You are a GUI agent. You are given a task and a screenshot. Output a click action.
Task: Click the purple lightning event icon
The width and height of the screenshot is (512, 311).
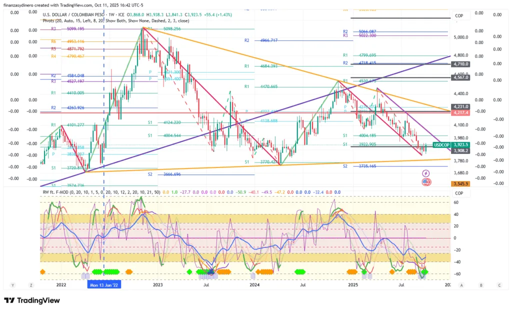(426, 172)
